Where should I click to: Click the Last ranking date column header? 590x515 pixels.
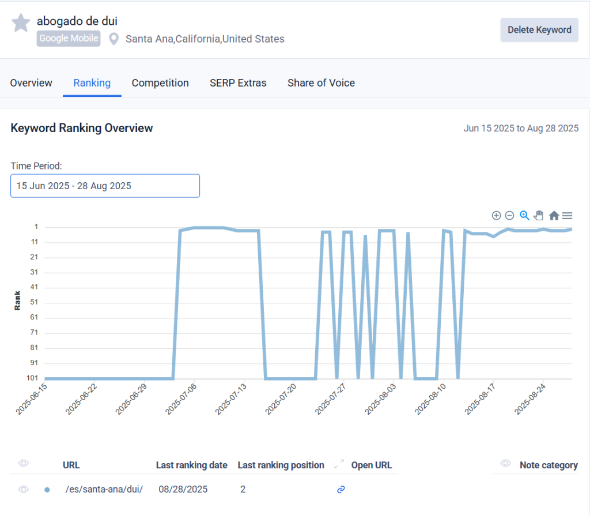191,465
